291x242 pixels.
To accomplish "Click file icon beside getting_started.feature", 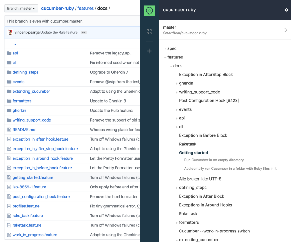I will coord(9,177).
